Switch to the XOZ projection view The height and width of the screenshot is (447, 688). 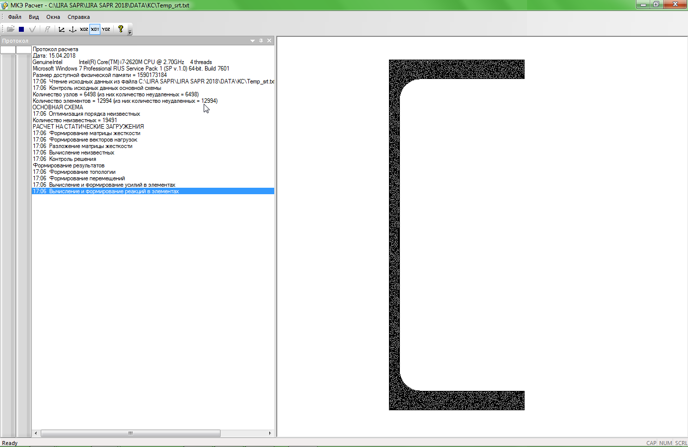coord(84,29)
